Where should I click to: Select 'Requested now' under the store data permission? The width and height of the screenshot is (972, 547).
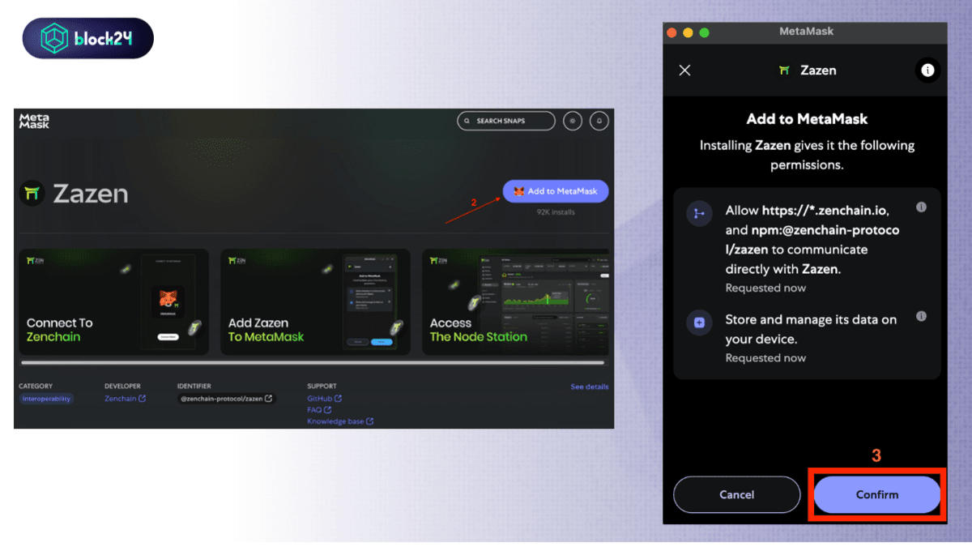click(765, 358)
